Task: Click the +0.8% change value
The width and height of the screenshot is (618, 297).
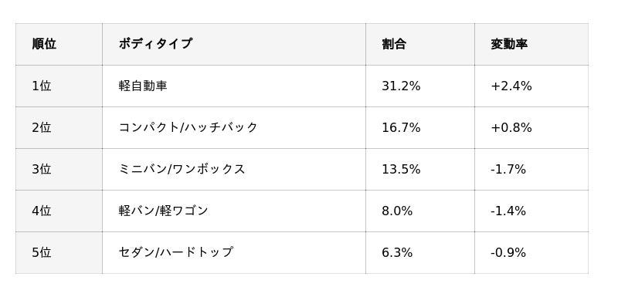Action: (511, 127)
